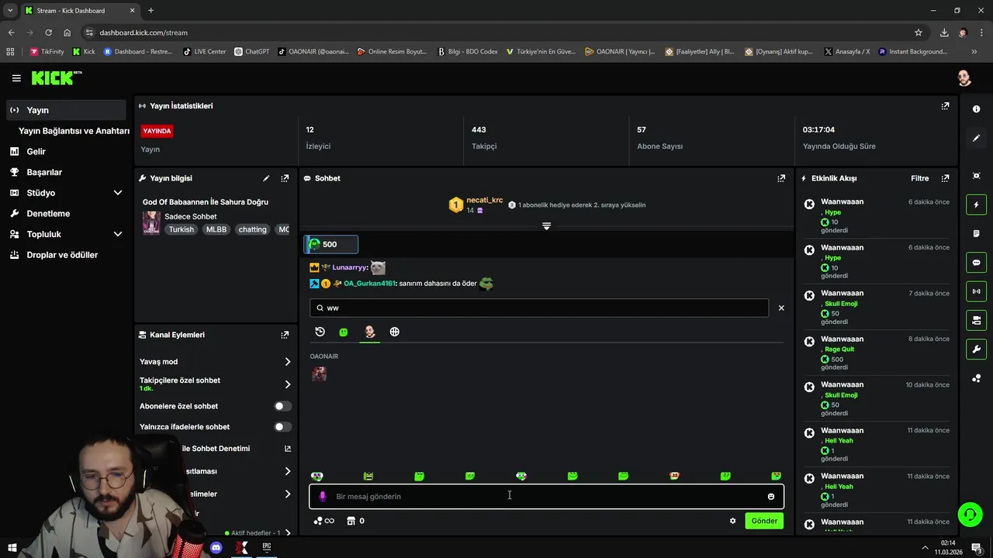Image resolution: width=993 pixels, height=558 pixels.
Task: Click the chatting tag in stream info
Action: coord(252,229)
